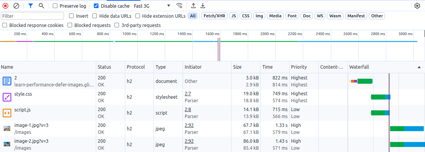Screen dimensions: 425x152
Task: Sort by the Type column header
Action: 168,67
